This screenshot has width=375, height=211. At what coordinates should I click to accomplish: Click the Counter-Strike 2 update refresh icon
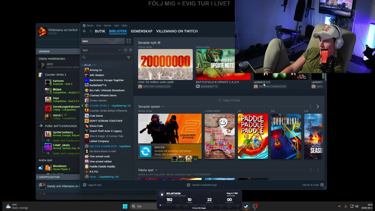(145, 152)
